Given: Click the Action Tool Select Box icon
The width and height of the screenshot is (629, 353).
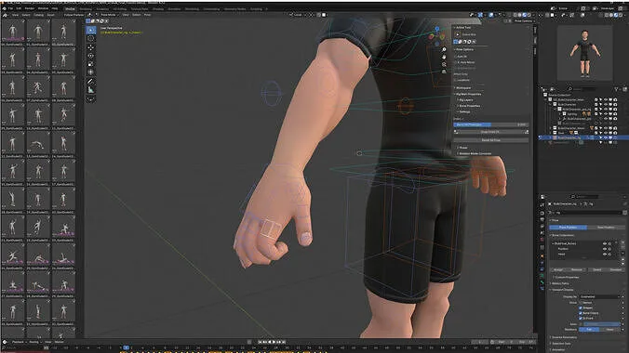Looking at the screenshot, I should 458,34.
